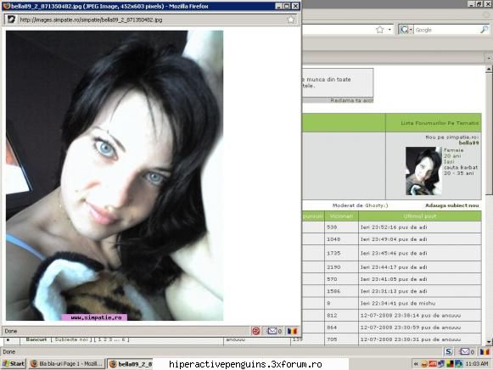Click the magnifier search icon in Google box
The width and height of the screenshot is (493, 370).
(485, 30)
